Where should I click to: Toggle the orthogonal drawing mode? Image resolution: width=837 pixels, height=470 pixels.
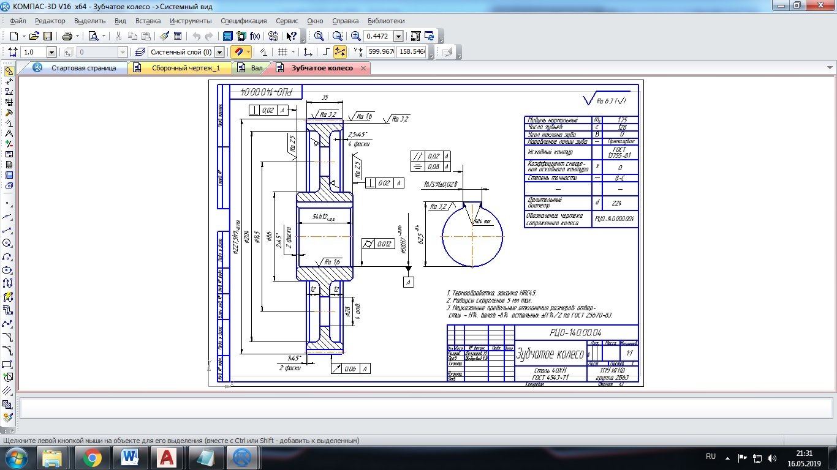tap(326, 52)
